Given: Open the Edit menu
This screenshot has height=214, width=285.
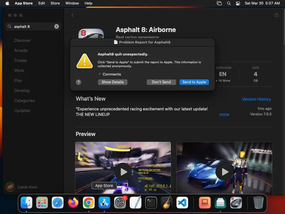Looking at the screenshot, I should point(42,3).
